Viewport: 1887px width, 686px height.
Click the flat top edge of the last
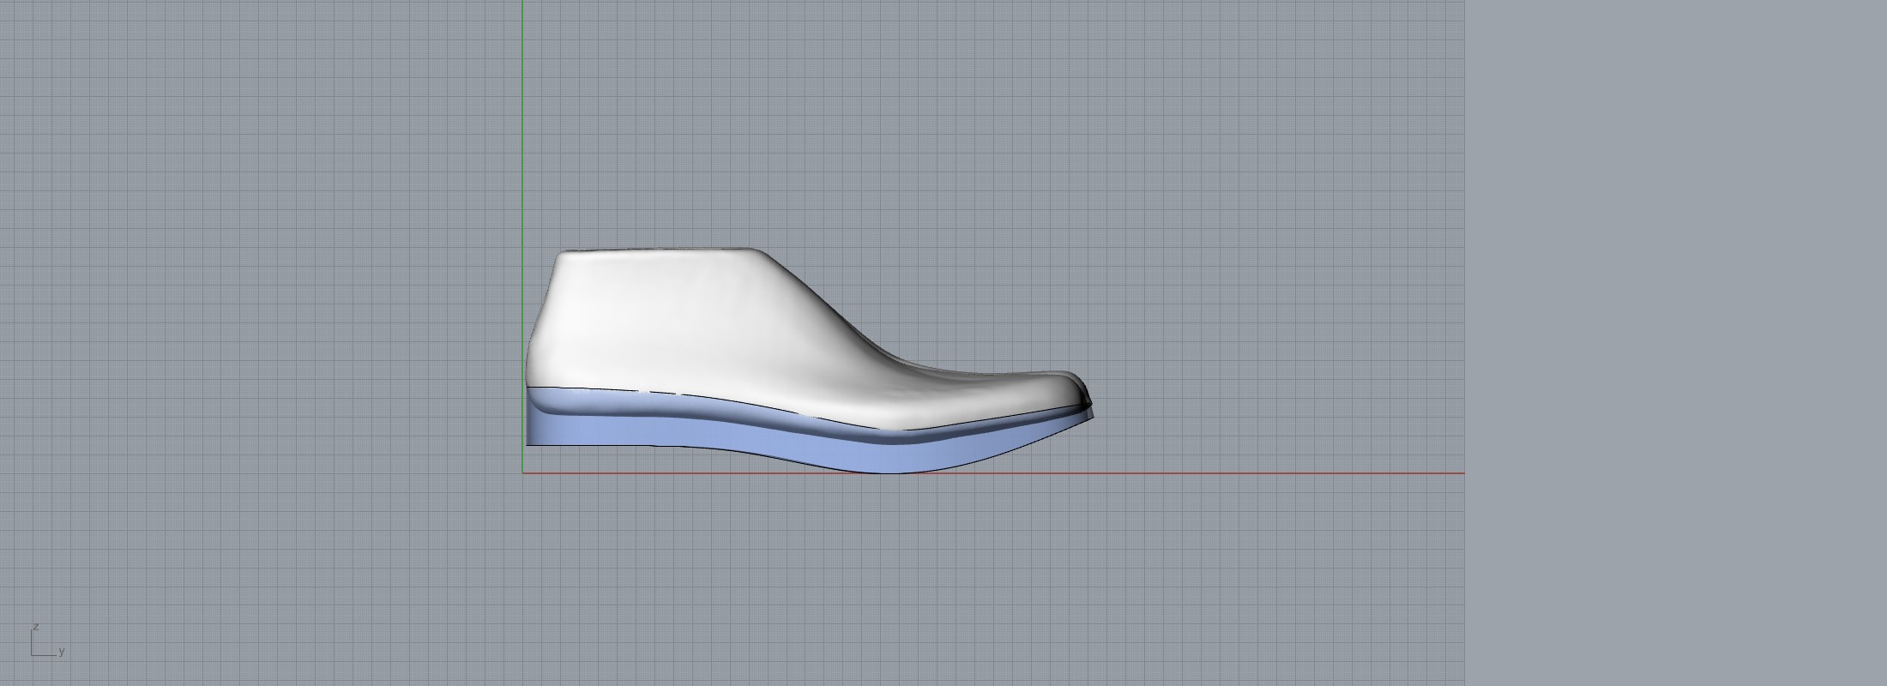coord(660,250)
